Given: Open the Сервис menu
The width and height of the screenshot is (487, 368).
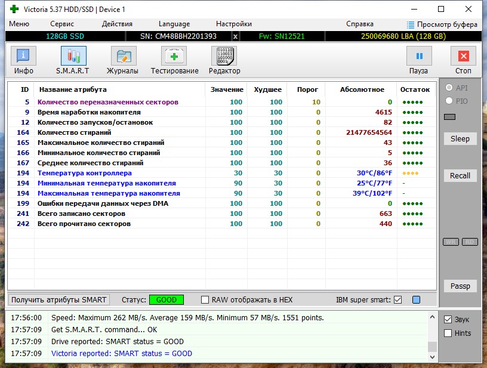Looking at the screenshot, I should 62,24.
